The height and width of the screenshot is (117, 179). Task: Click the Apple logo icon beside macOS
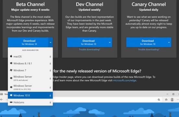point(11,56)
